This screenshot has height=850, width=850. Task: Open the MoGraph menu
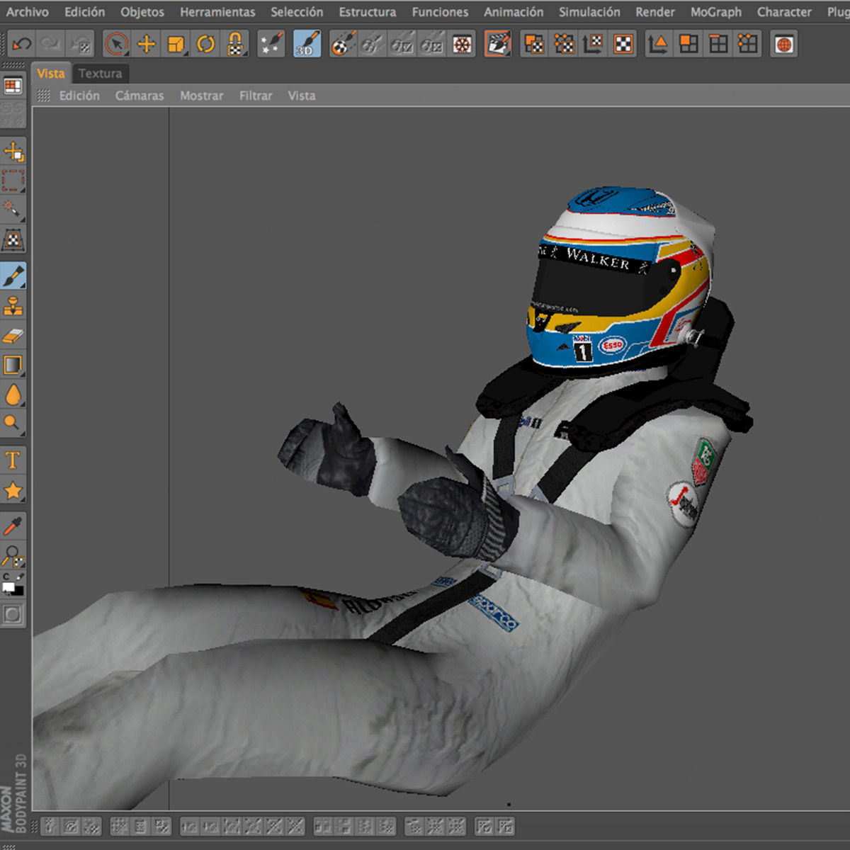click(715, 12)
